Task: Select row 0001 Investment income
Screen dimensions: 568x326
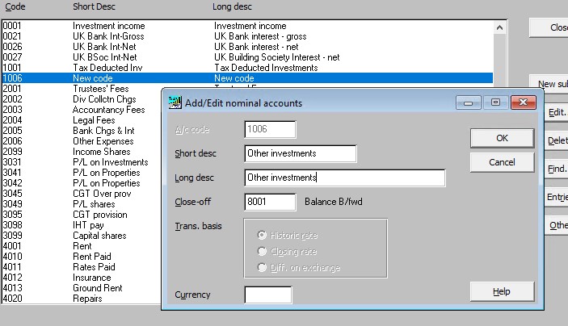Action: tap(247, 26)
